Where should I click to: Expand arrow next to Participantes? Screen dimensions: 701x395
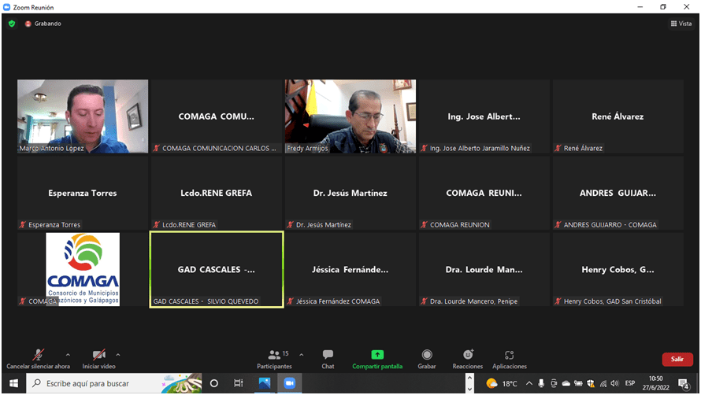(302, 355)
